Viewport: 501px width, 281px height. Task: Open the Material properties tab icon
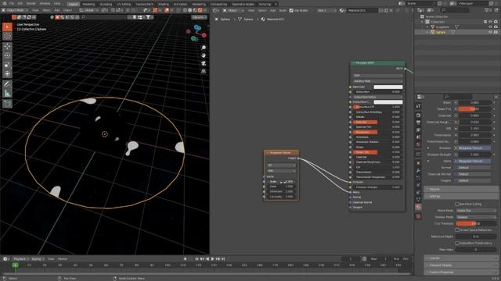(419, 207)
